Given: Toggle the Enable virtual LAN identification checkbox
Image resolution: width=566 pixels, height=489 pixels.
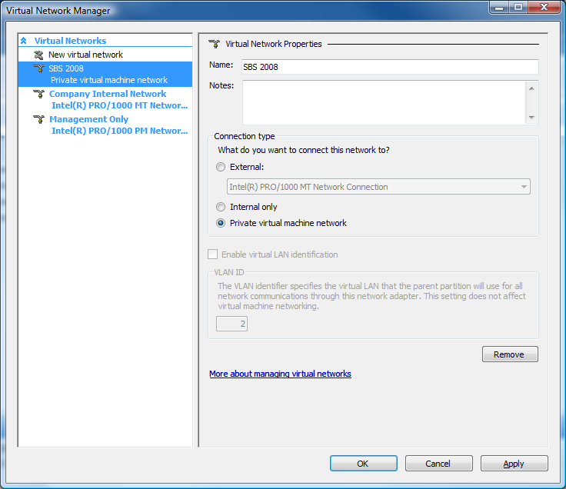Looking at the screenshot, I should (212, 254).
